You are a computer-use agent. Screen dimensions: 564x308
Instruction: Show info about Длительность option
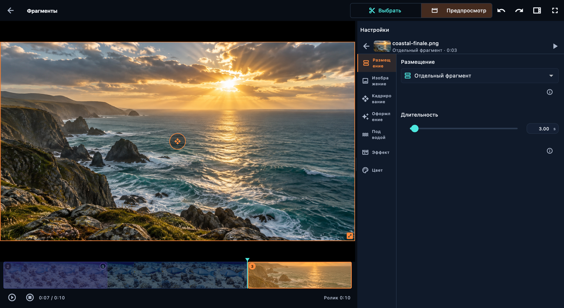click(x=549, y=151)
